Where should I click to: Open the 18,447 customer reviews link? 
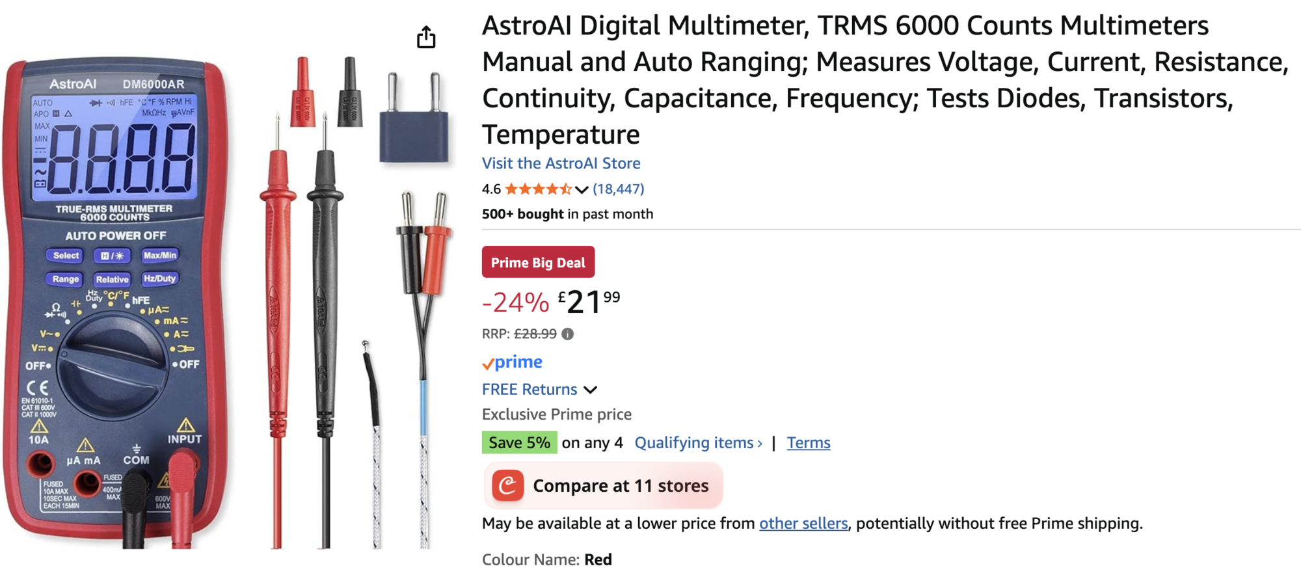618,189
